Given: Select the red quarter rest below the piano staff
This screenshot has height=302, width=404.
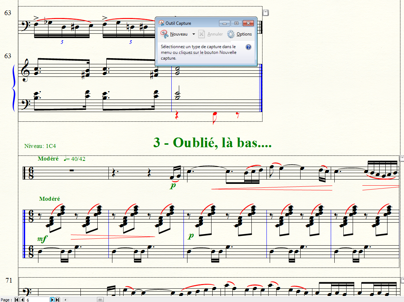Looking at the screenshot, I should click(176, 116).
